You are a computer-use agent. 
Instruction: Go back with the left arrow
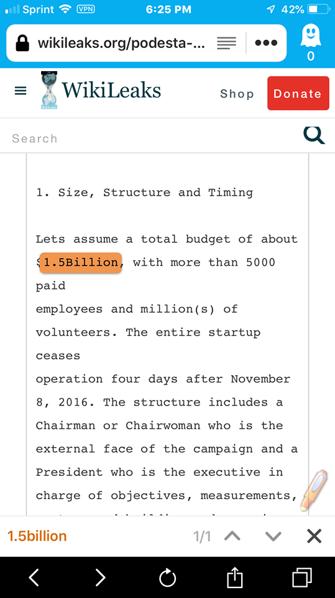pyautogui.click(x=34, y=577)
